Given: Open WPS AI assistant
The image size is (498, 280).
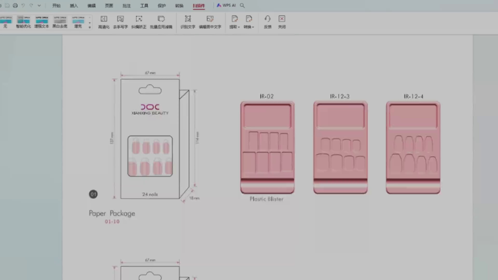Looking at the screenshot, I should coord(226,5).
